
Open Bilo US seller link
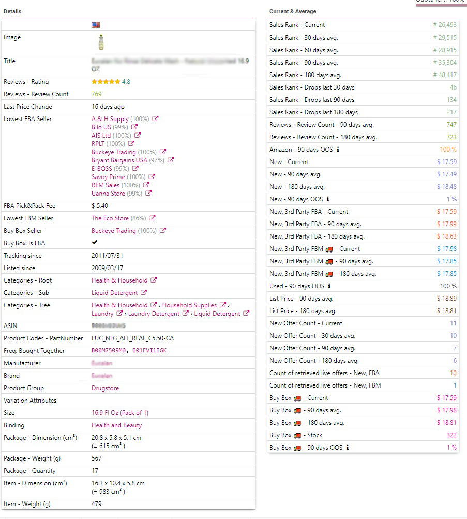pyautogui.click(x=101, y=127)
